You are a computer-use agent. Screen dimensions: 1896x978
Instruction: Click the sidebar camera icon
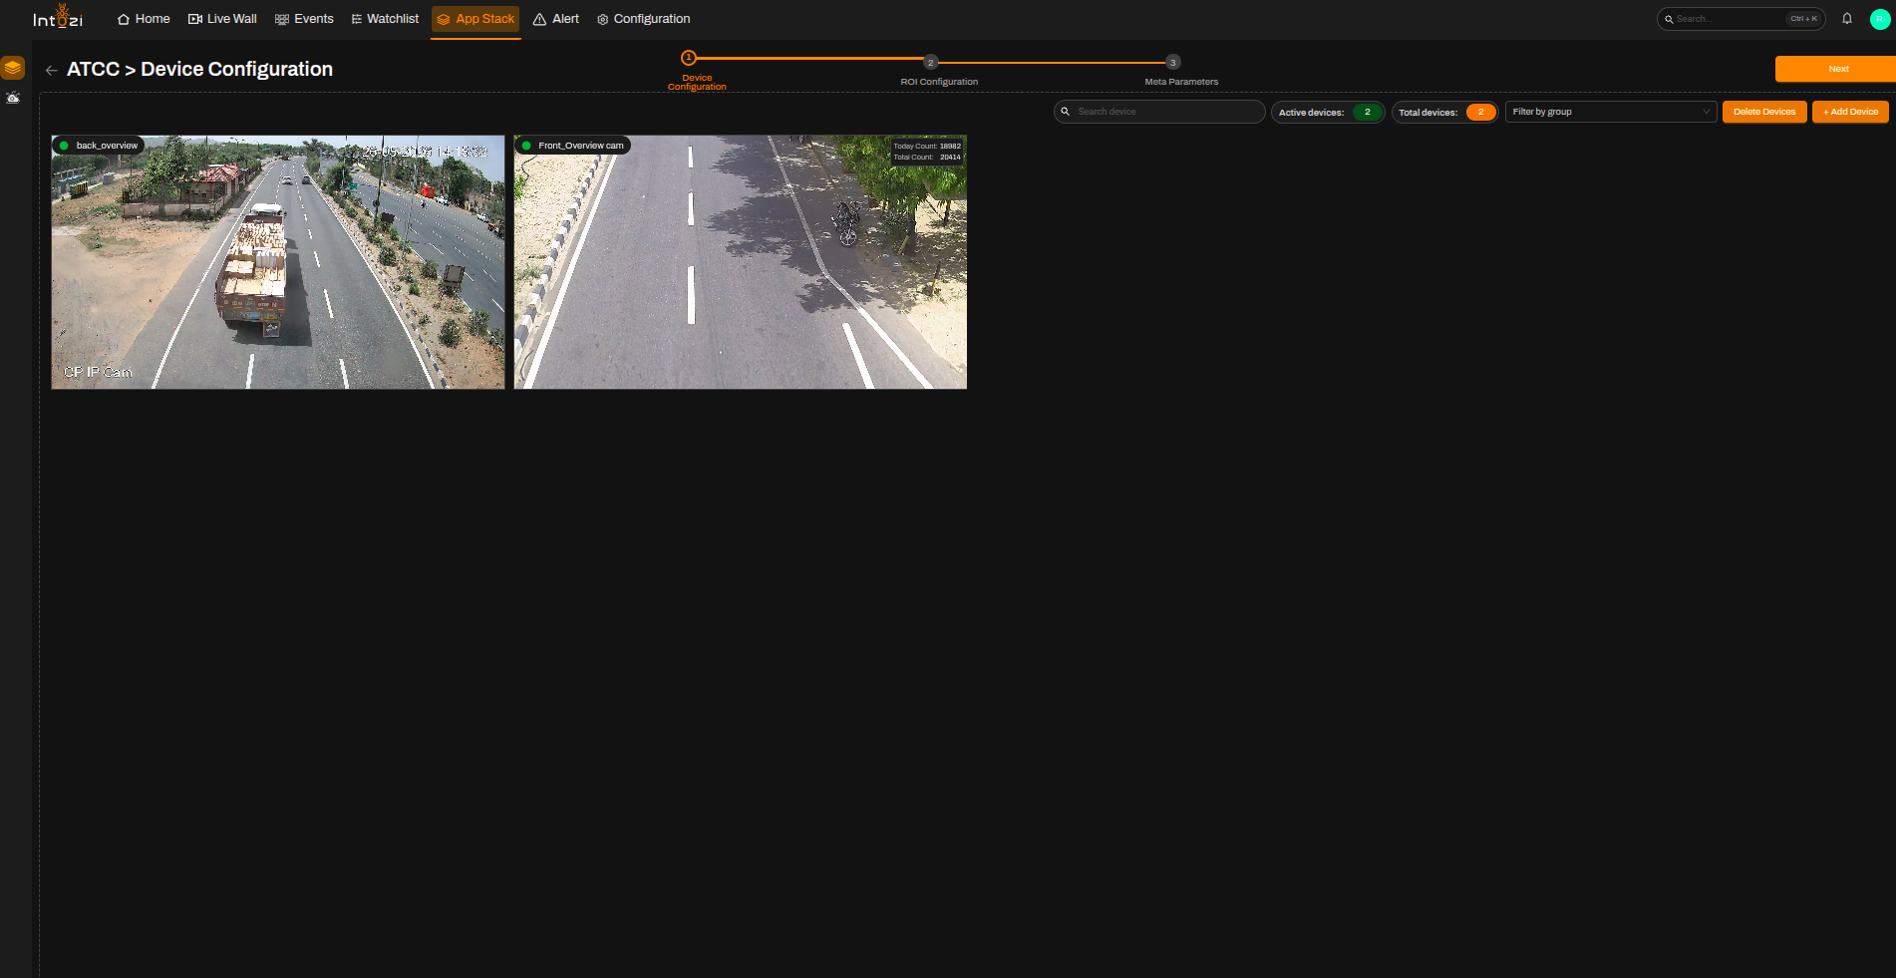pos(13,98)
